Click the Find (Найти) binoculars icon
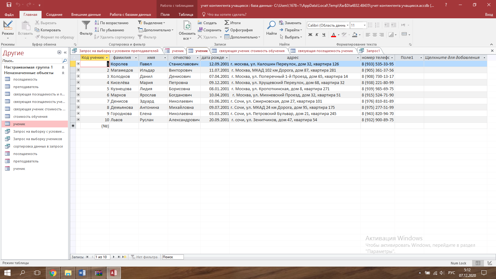Image resolution: width=496 pixels, height=279 pixels. 272,25
